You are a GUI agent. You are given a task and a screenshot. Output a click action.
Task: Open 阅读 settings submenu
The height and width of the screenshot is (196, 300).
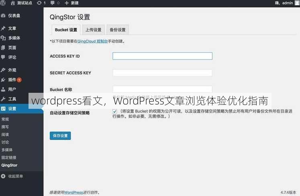tap(5, 134)
